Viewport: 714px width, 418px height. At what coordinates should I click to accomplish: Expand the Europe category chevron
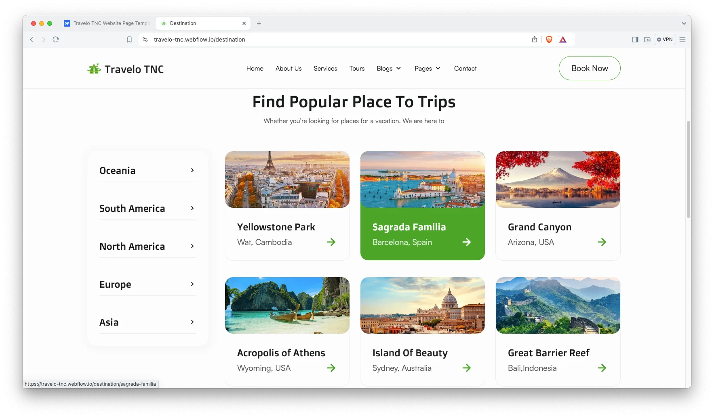[192, 284]
